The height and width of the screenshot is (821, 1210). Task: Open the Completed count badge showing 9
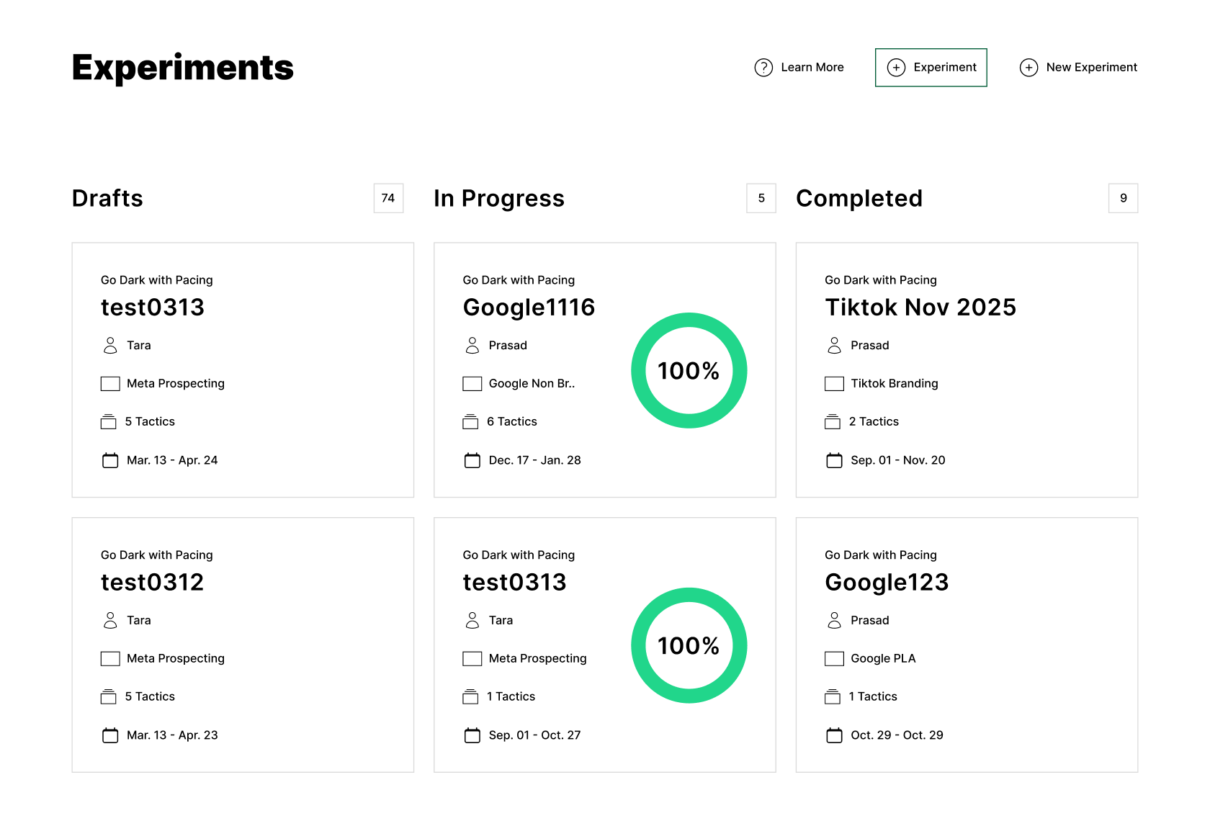[x=1123, y=198]
